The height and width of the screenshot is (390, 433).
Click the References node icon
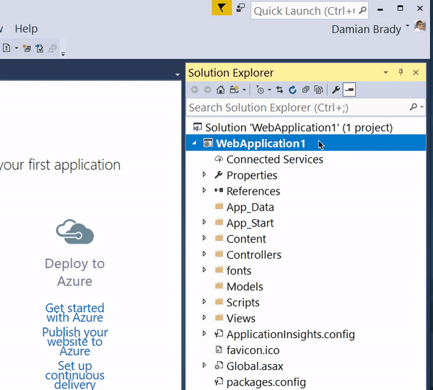pyautogui.click(x=219, y=190)
